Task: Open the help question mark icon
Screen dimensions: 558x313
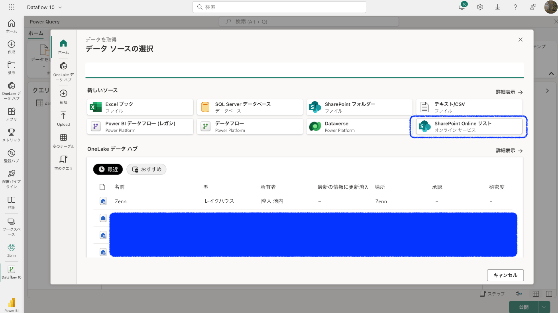Action: pos(515,7)
